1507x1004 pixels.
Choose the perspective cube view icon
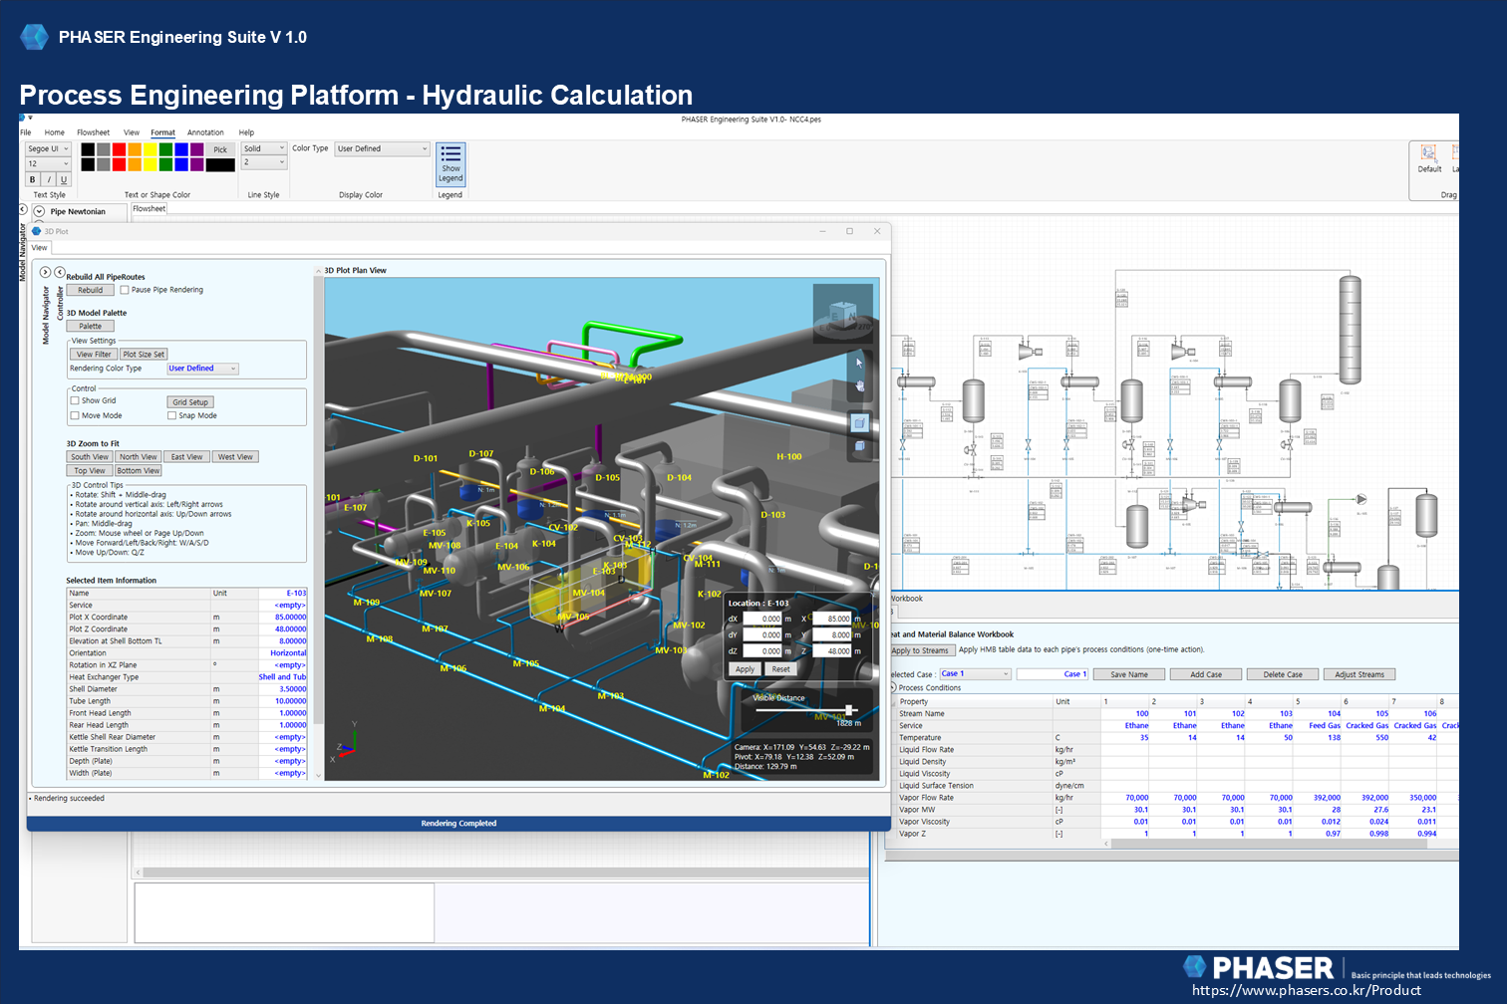coord(859,423)
